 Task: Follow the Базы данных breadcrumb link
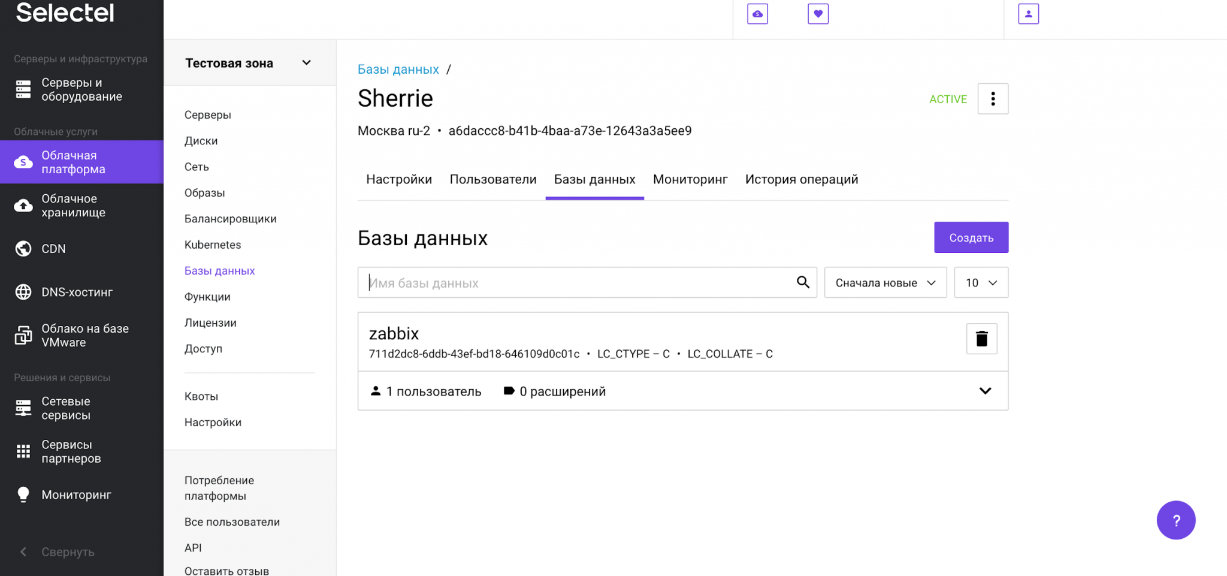pos(398,70)
